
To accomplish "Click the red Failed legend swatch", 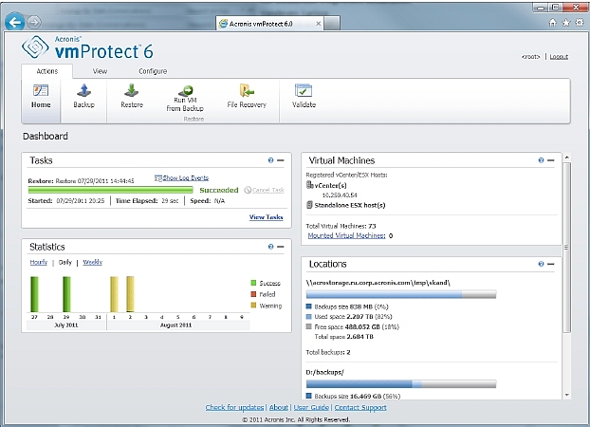I will [x=253, y=294].
